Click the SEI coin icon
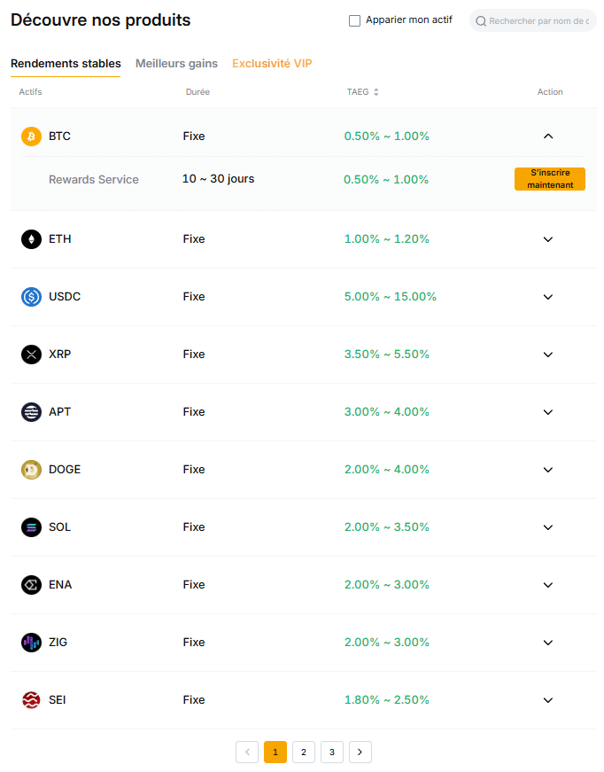 (x=31, y=700)
